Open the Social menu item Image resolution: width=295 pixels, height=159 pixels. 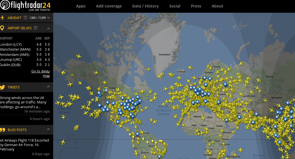(175, 6)
